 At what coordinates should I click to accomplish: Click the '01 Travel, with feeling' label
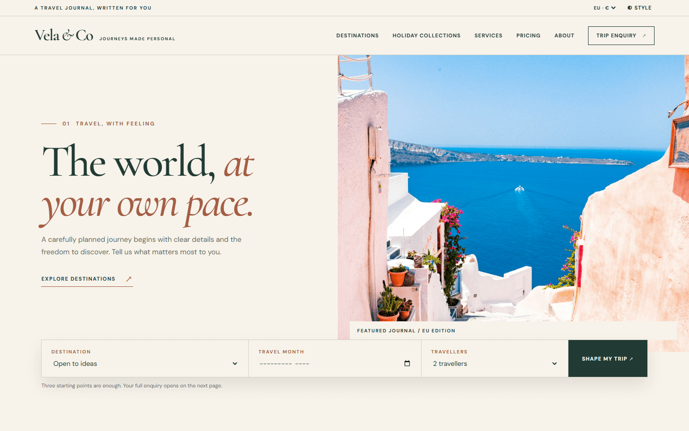pos(98,124)
